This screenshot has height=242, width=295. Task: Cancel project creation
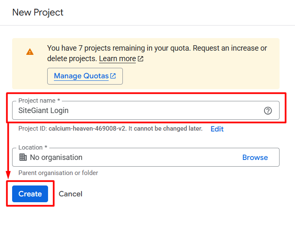(71, 194)
